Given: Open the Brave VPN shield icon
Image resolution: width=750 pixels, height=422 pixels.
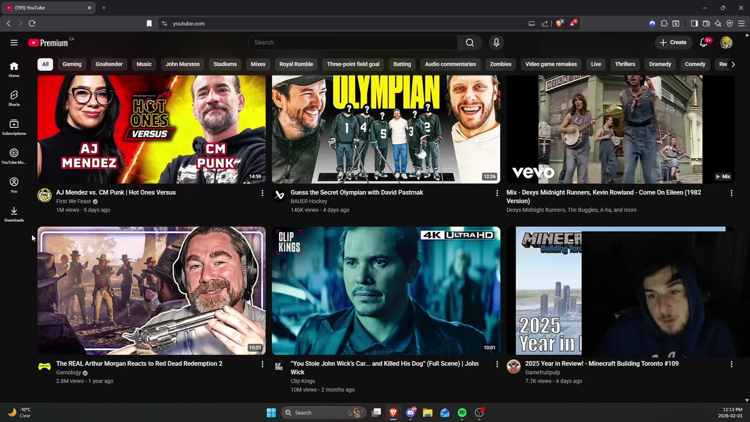Looking at the screenshot, I should pos(729,23).
